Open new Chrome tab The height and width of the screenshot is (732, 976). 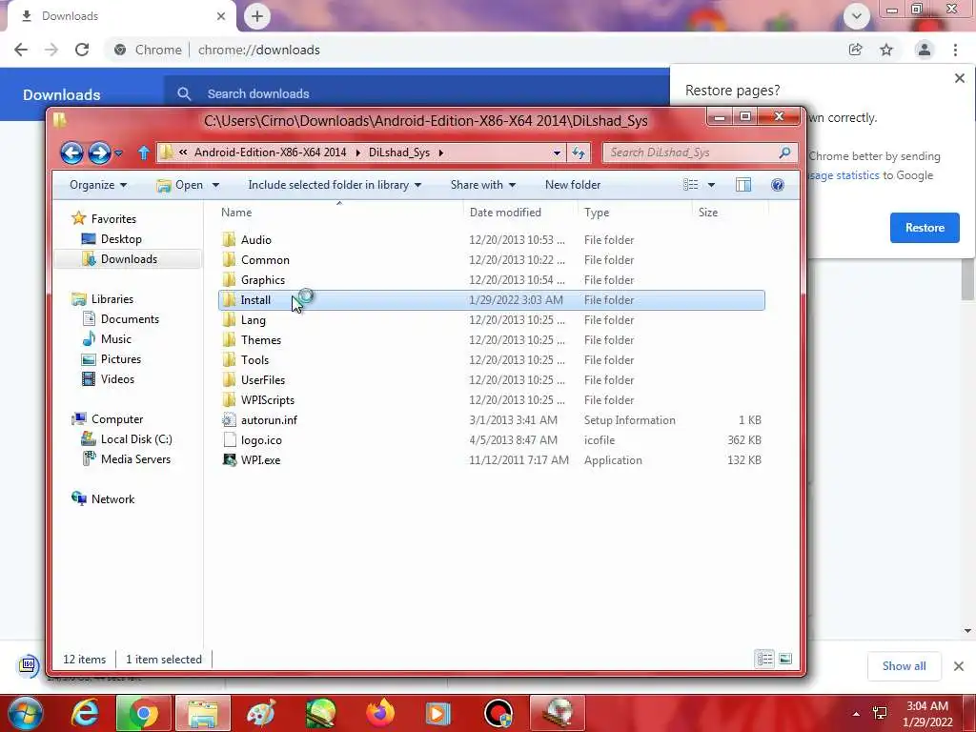[x=257, y=16]
